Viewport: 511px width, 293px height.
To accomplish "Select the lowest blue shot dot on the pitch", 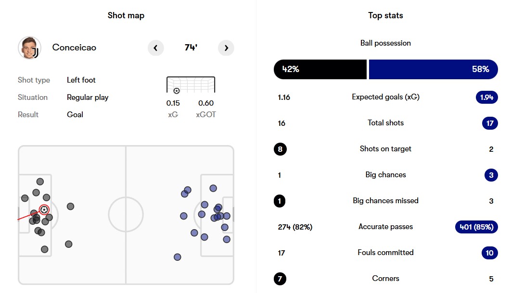I will [x=177, y=257].
